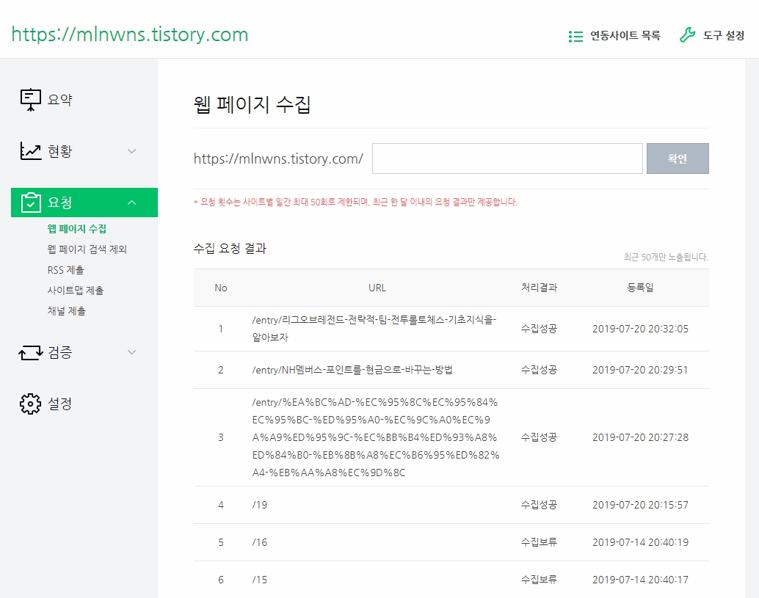Click the 확인 submit button

[x=678, y=158]
